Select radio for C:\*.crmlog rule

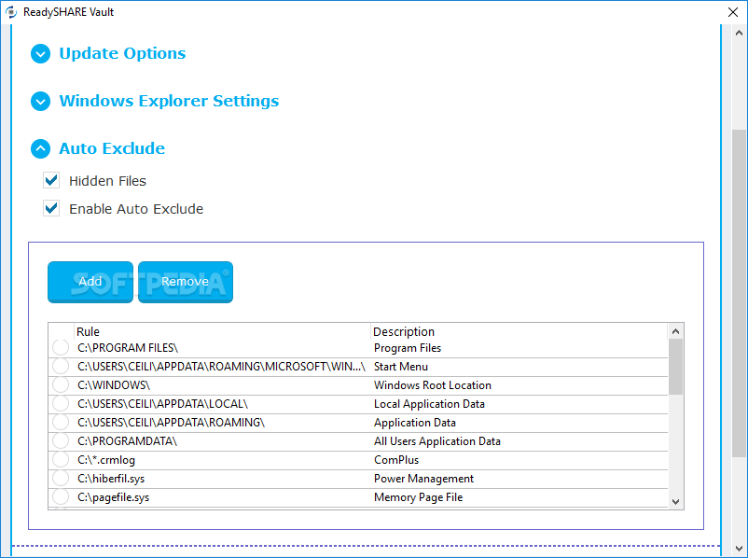tap(61, 459)
